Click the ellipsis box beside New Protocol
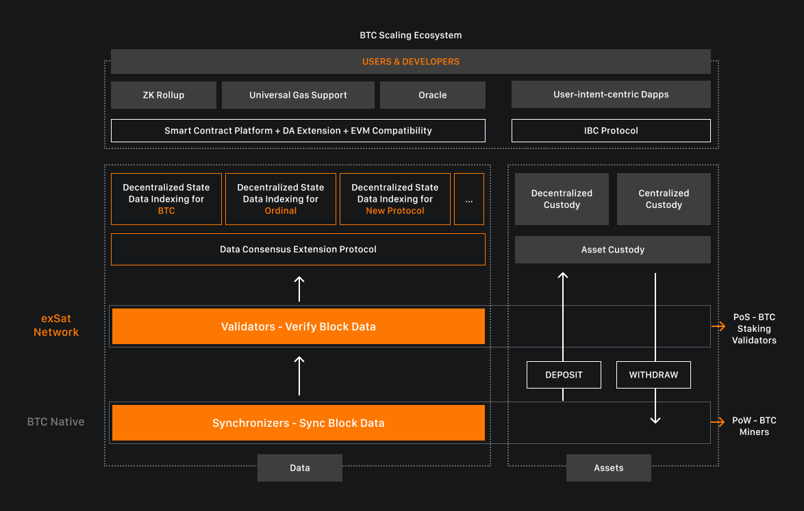This screenshot has height=511, width=804. 469,199
